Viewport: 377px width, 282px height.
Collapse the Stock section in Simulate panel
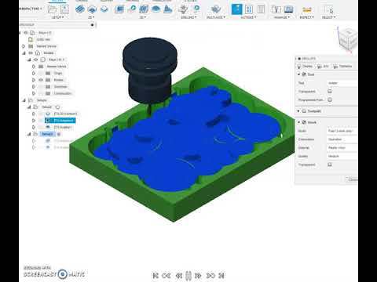tap(298, 122)
